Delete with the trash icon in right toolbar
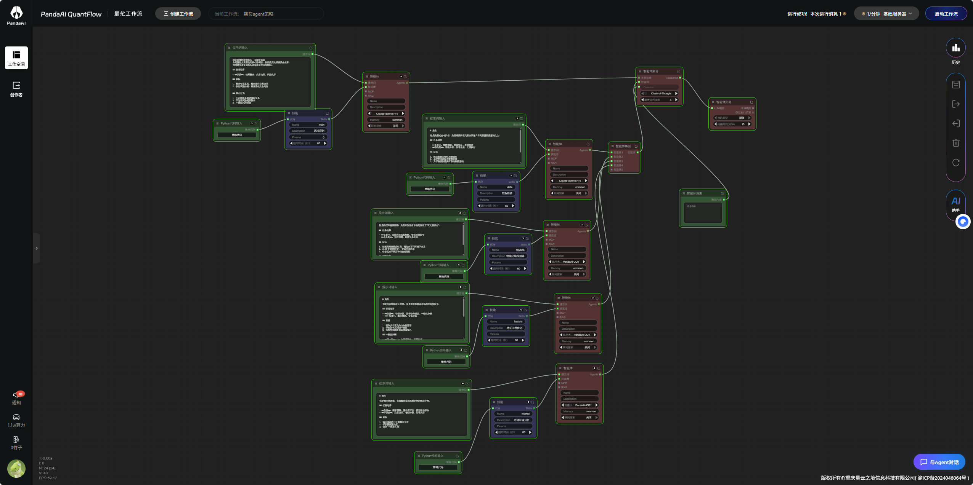The height and width of the screenshot is (485, 973). 955,143
